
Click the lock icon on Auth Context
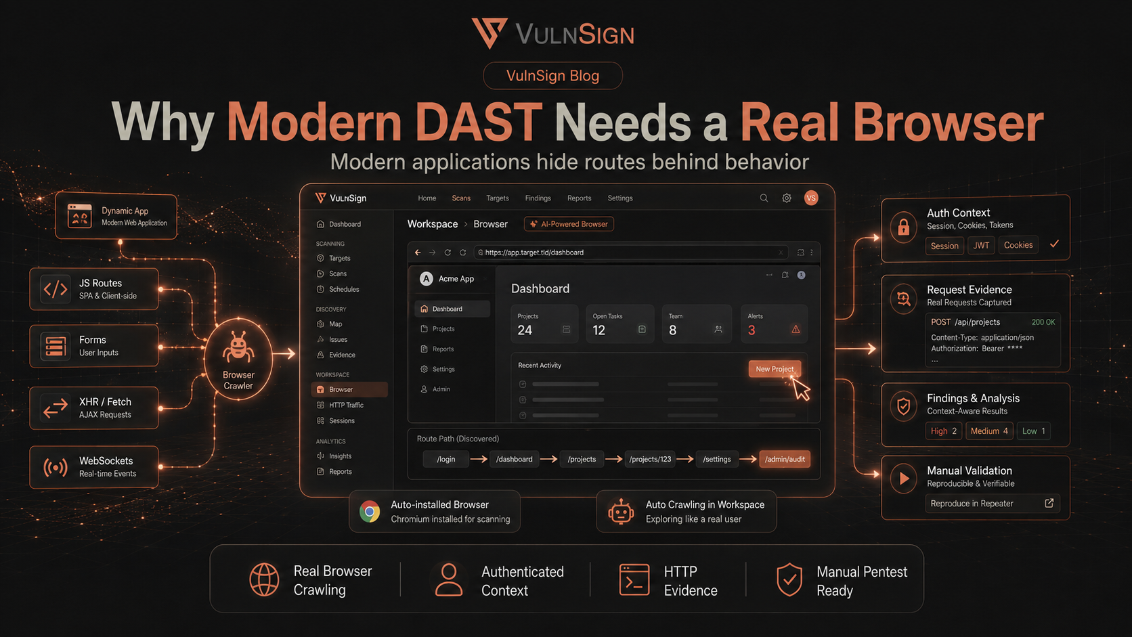point(903,228)
